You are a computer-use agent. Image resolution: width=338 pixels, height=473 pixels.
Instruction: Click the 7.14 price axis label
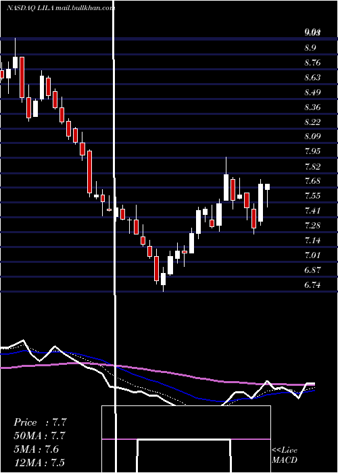pos(312,240)
